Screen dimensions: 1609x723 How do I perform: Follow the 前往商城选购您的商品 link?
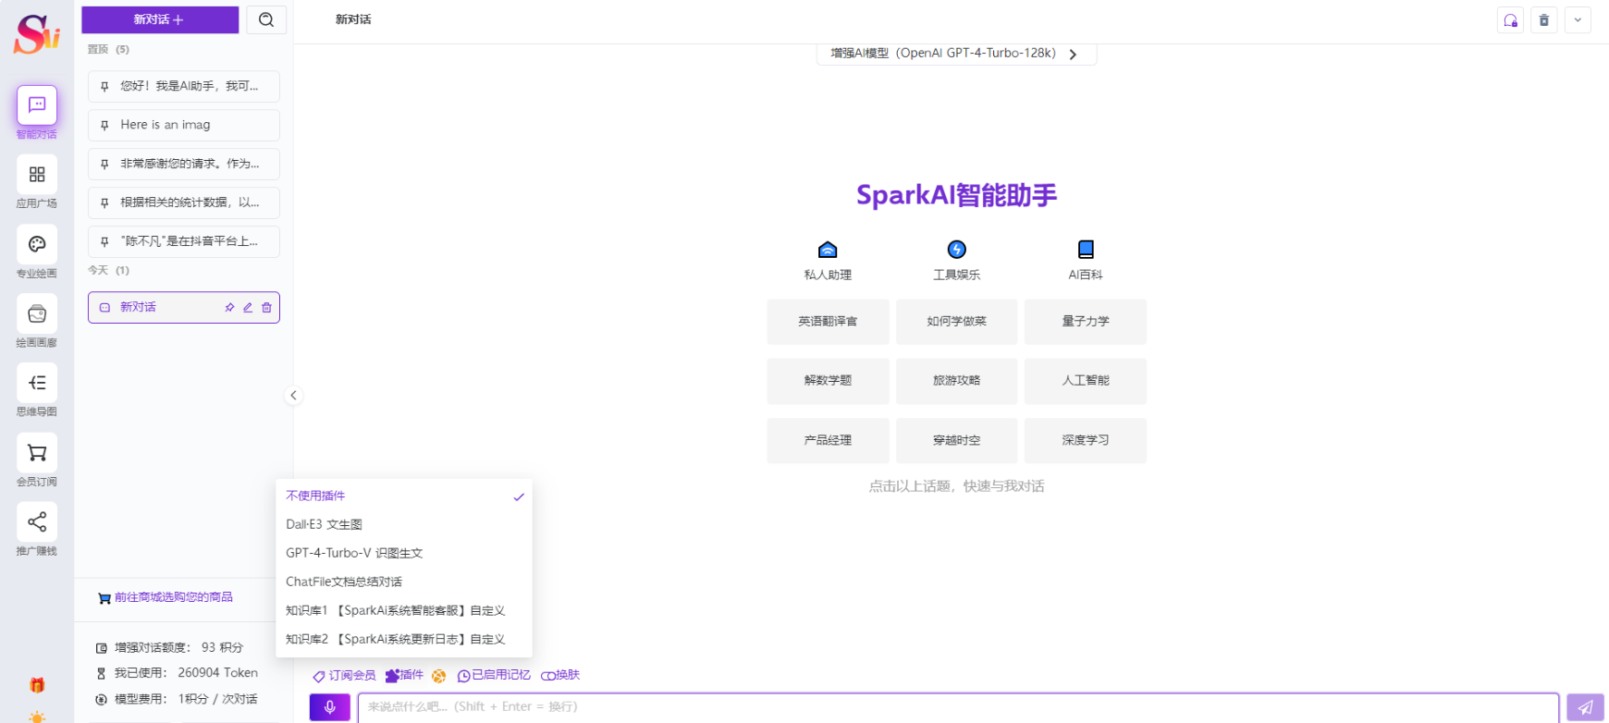coord(173,597)
